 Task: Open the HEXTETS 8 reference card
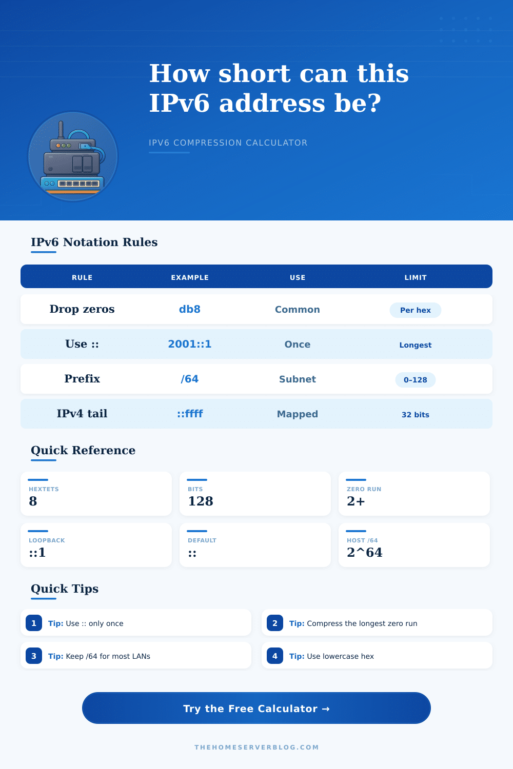tap(96, 494)
